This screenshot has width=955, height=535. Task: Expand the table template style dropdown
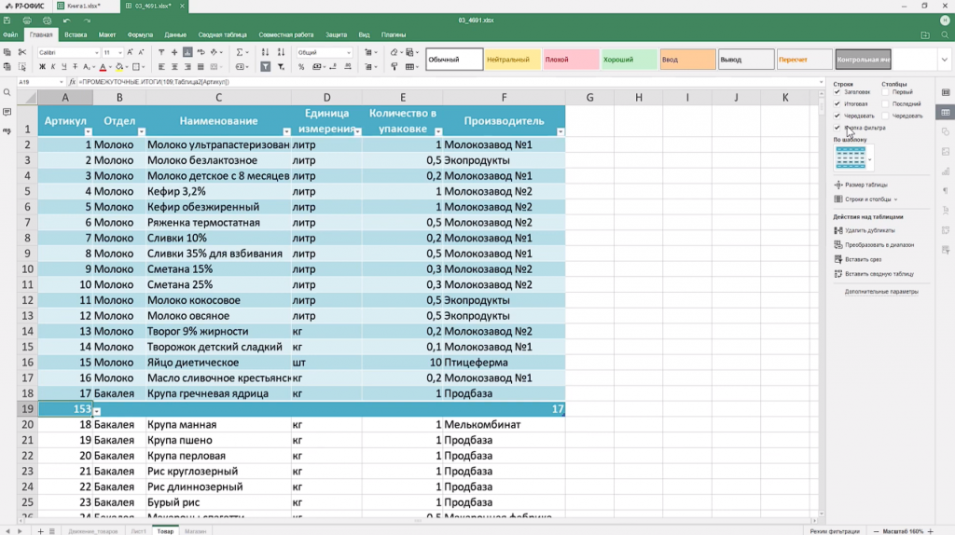870,159
